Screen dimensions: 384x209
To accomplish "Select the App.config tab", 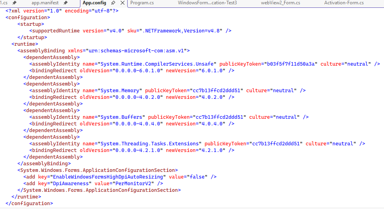I will [94, 3].
